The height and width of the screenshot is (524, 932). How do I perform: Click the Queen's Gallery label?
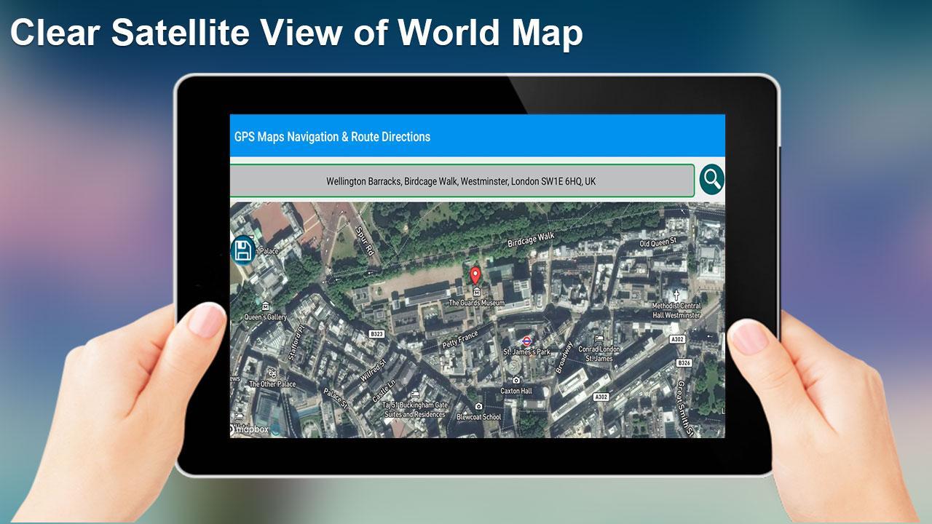pos(266,317)
